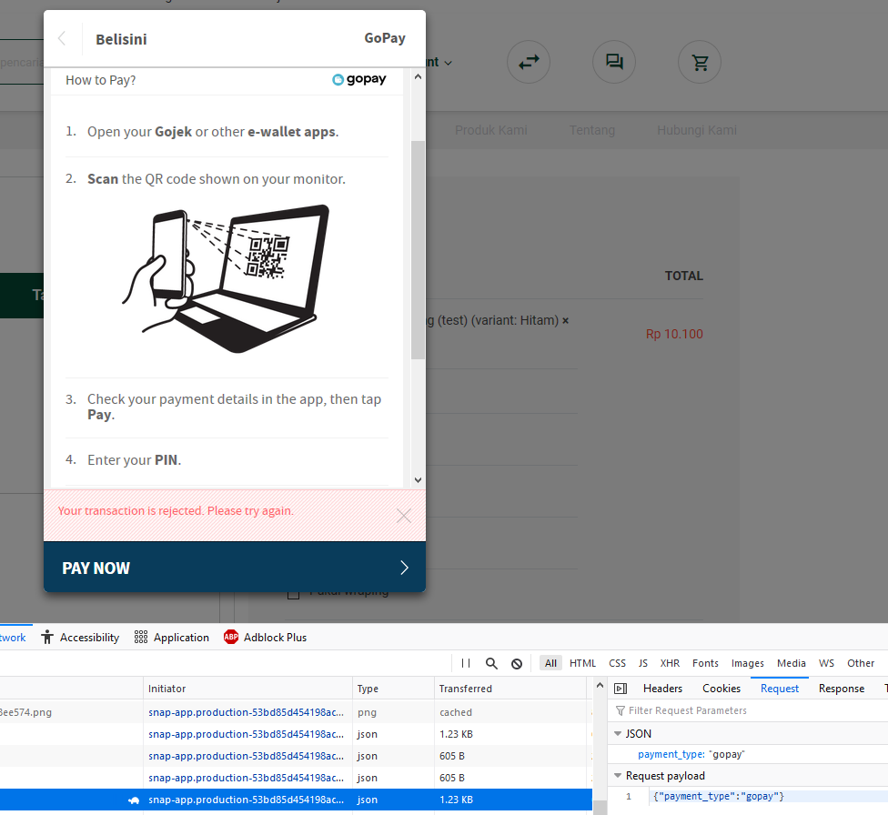
Task: Toggle the network details pane icon
Action: pyautogui.click(x=621, y=689)
